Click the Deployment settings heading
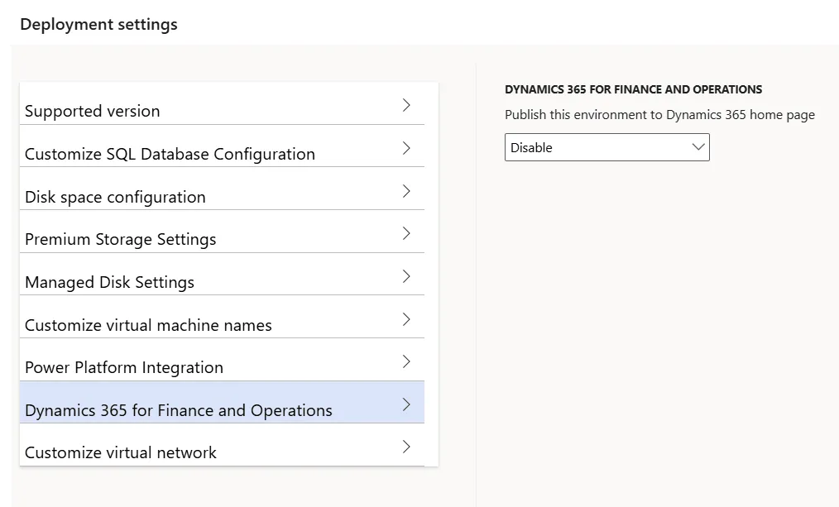This screenshot has height=507, width=839. pyautogui.click(x=99, y=25)
